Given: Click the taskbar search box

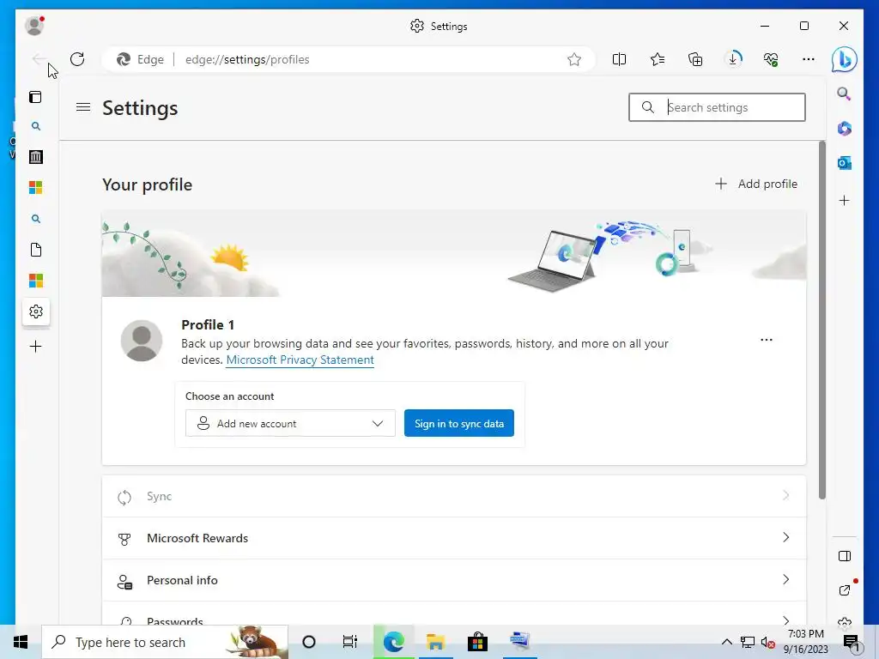Looking at the screenshot, I should [165, 642].
